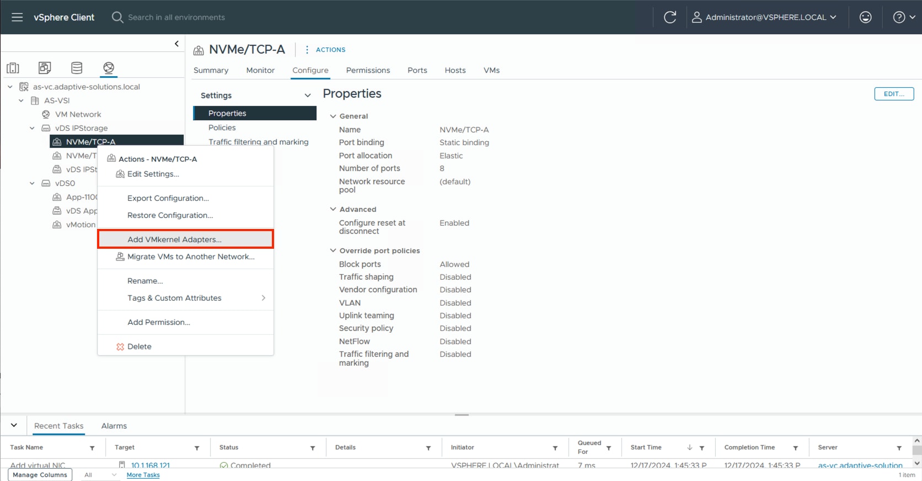Select the VM Network tree item
The image size is (922, 481).
78,114
